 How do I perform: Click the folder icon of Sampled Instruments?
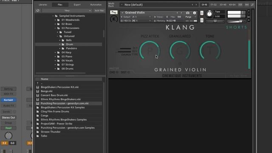tap(56, 16)
